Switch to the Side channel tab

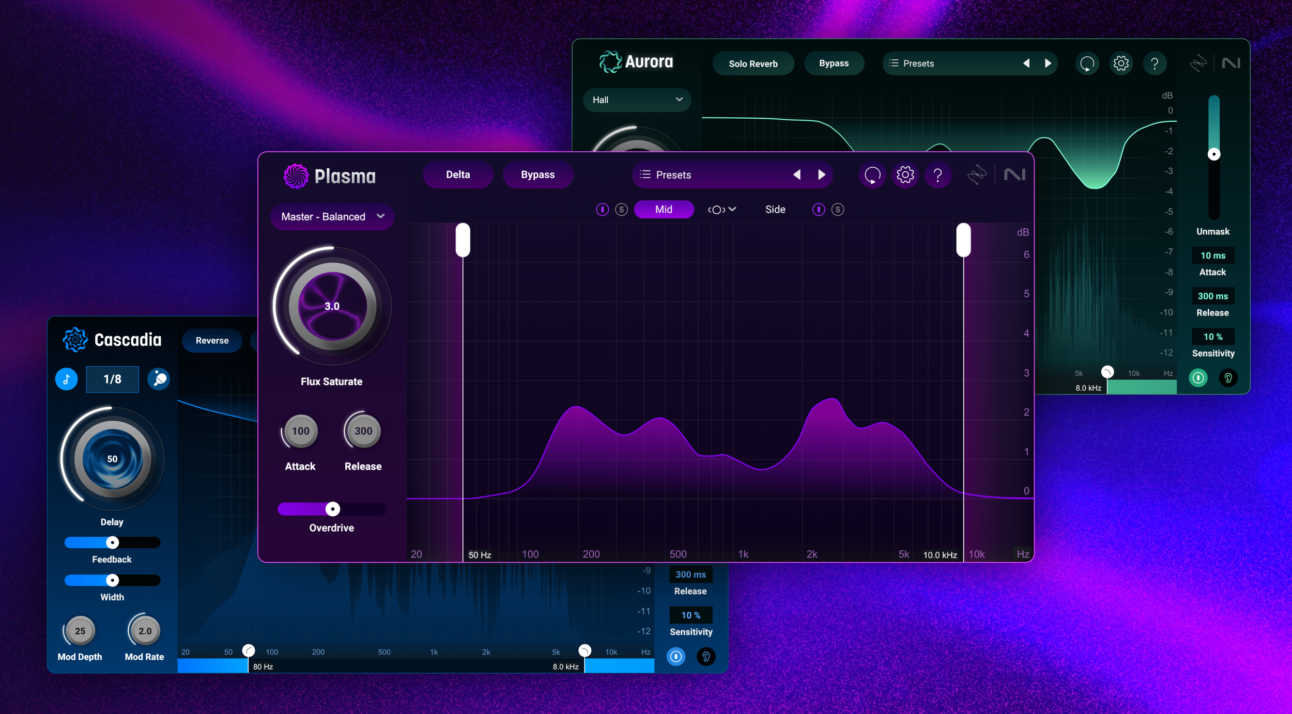(775, 210)
